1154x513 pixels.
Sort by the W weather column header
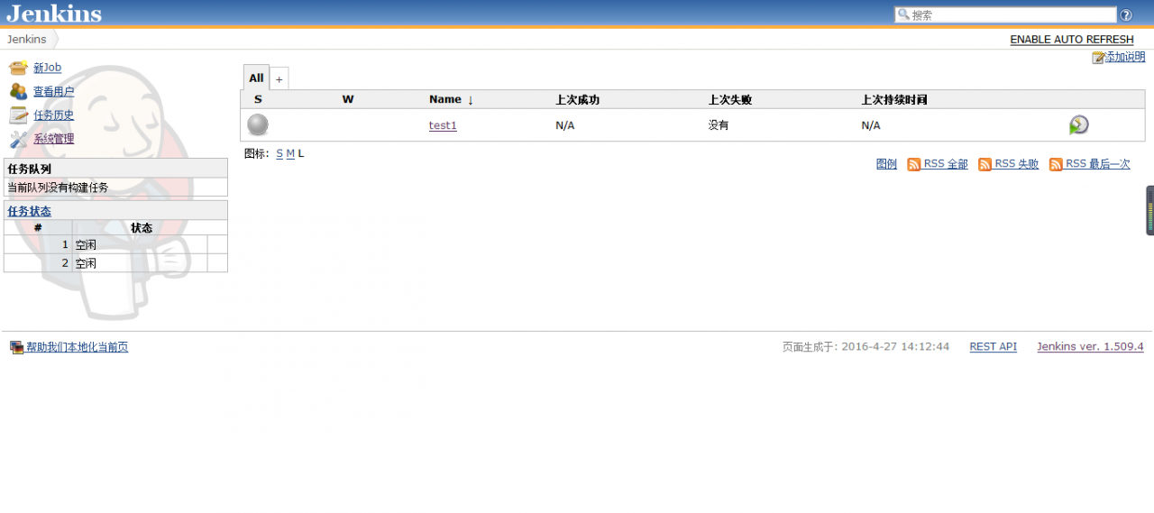(348, 99)
